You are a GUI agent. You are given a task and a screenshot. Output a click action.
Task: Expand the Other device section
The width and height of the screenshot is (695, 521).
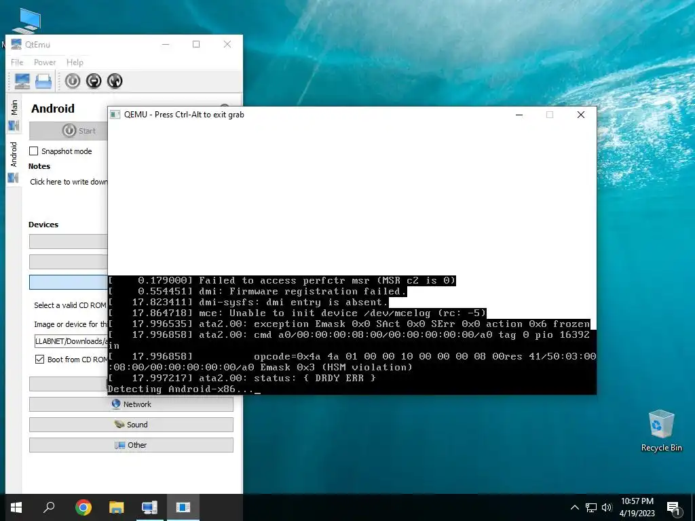coord(131,445)
